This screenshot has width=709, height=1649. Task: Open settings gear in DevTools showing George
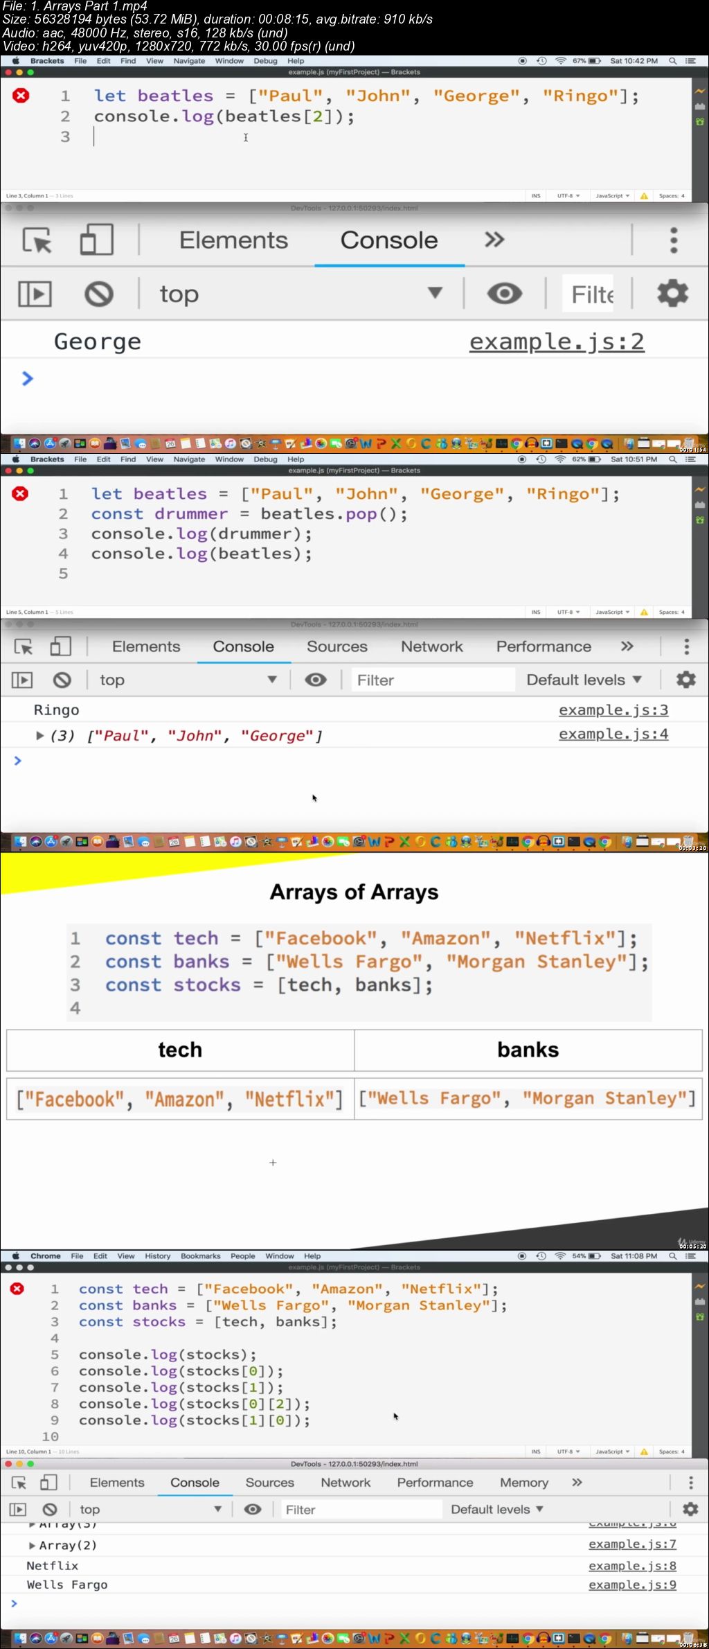672,294
